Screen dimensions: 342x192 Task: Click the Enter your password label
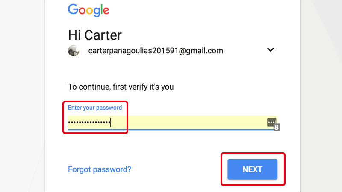[95, 108]
